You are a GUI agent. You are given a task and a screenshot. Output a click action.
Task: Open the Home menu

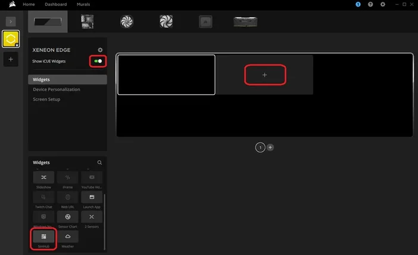[29, 4]
